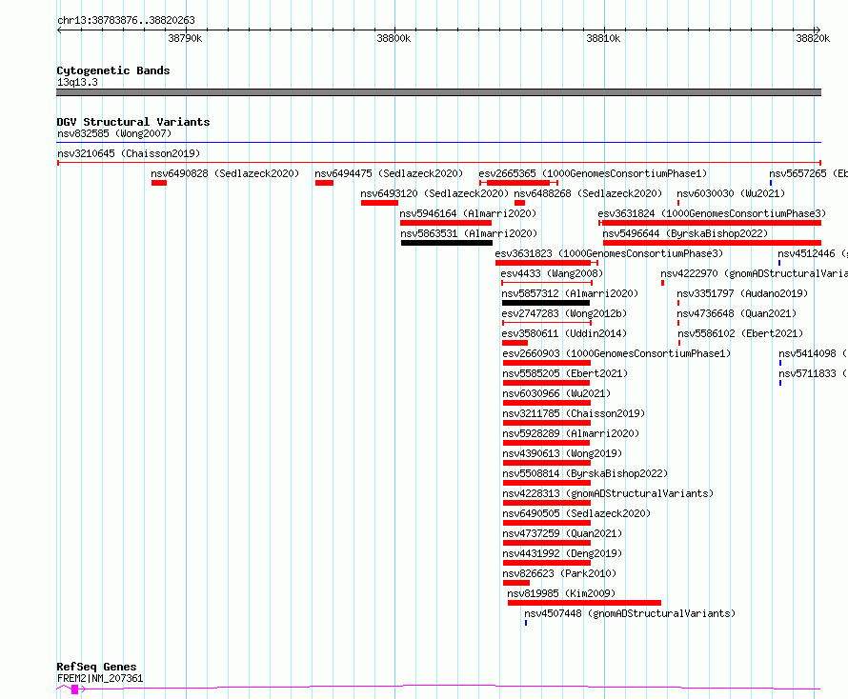
Task: Click the FREM2|NM_207361 gene label
Action: tap(100, 678)
